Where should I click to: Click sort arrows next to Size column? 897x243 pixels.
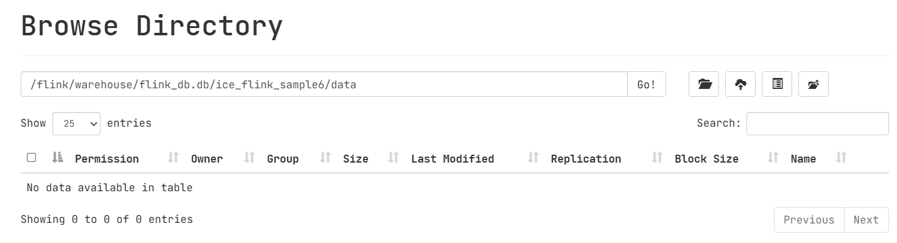(393, 158)
